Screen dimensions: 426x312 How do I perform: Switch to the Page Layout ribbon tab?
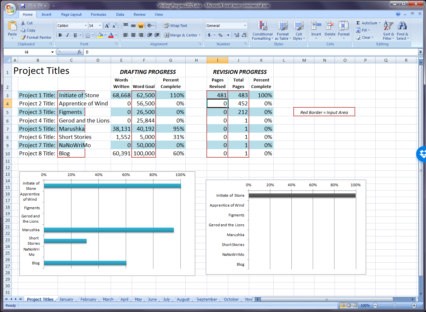coord(71,14)
